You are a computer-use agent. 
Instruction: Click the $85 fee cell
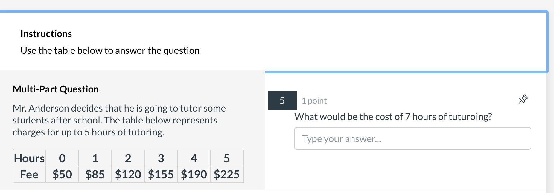(x=95, y=175)
